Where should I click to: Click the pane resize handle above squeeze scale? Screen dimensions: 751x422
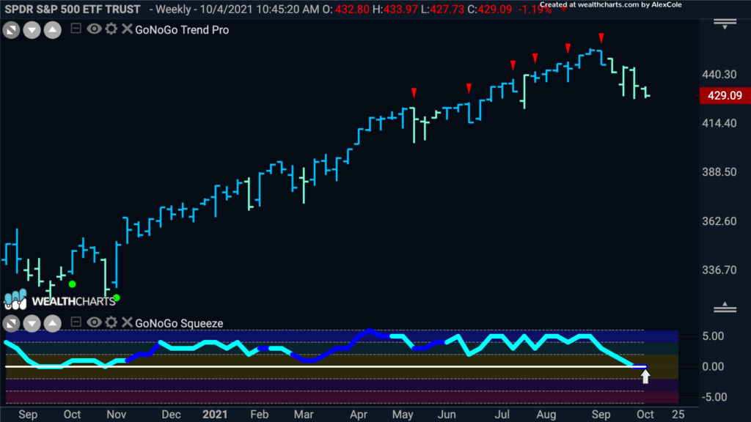point(725,308)
